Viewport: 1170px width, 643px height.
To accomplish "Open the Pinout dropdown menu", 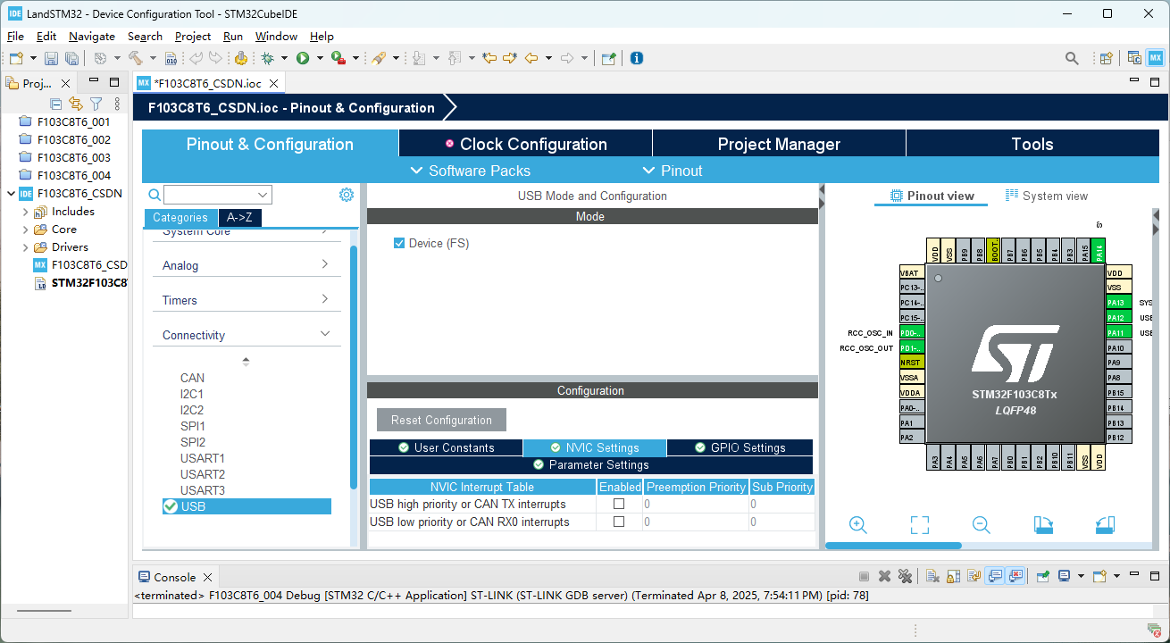I will [672, 171].
